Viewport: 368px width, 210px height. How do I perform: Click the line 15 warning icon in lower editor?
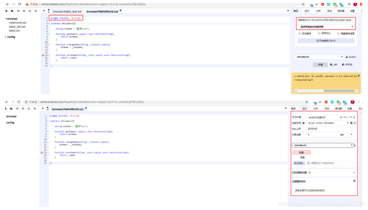pos(42,152)
